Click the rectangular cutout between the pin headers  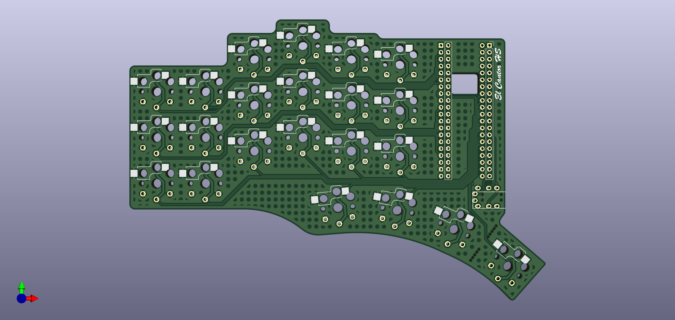point(464,84)
